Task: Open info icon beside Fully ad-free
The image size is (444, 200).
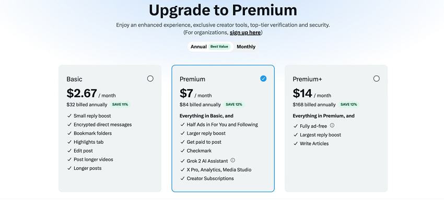Action: [332, 125]
